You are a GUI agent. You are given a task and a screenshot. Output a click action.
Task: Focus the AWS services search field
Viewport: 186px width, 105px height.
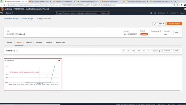(x=82, y=13)
